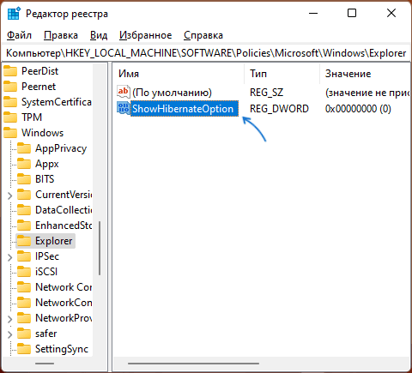Click the TPM folder icon
The width and height of the screenshot is (412, 373).
click(x=10, y=117)
